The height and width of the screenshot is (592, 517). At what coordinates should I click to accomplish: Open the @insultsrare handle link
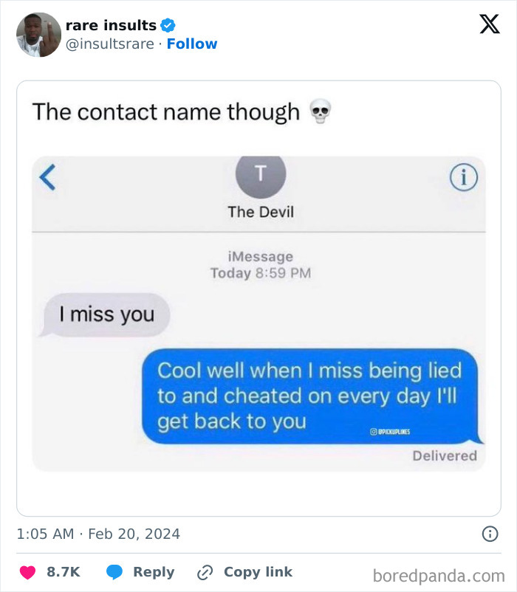(110, 44)
